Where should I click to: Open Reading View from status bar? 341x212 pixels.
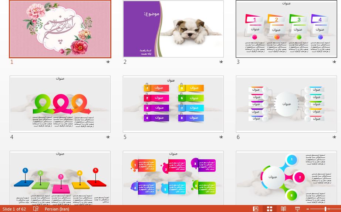pyautogui.click(x=283, y=209)
